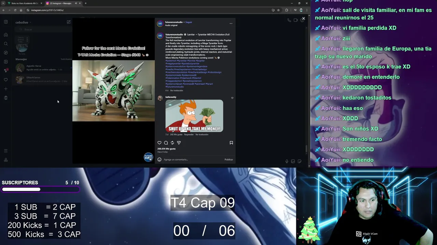Open the Explore compass icon
The image size is (437, 245).
6,53
